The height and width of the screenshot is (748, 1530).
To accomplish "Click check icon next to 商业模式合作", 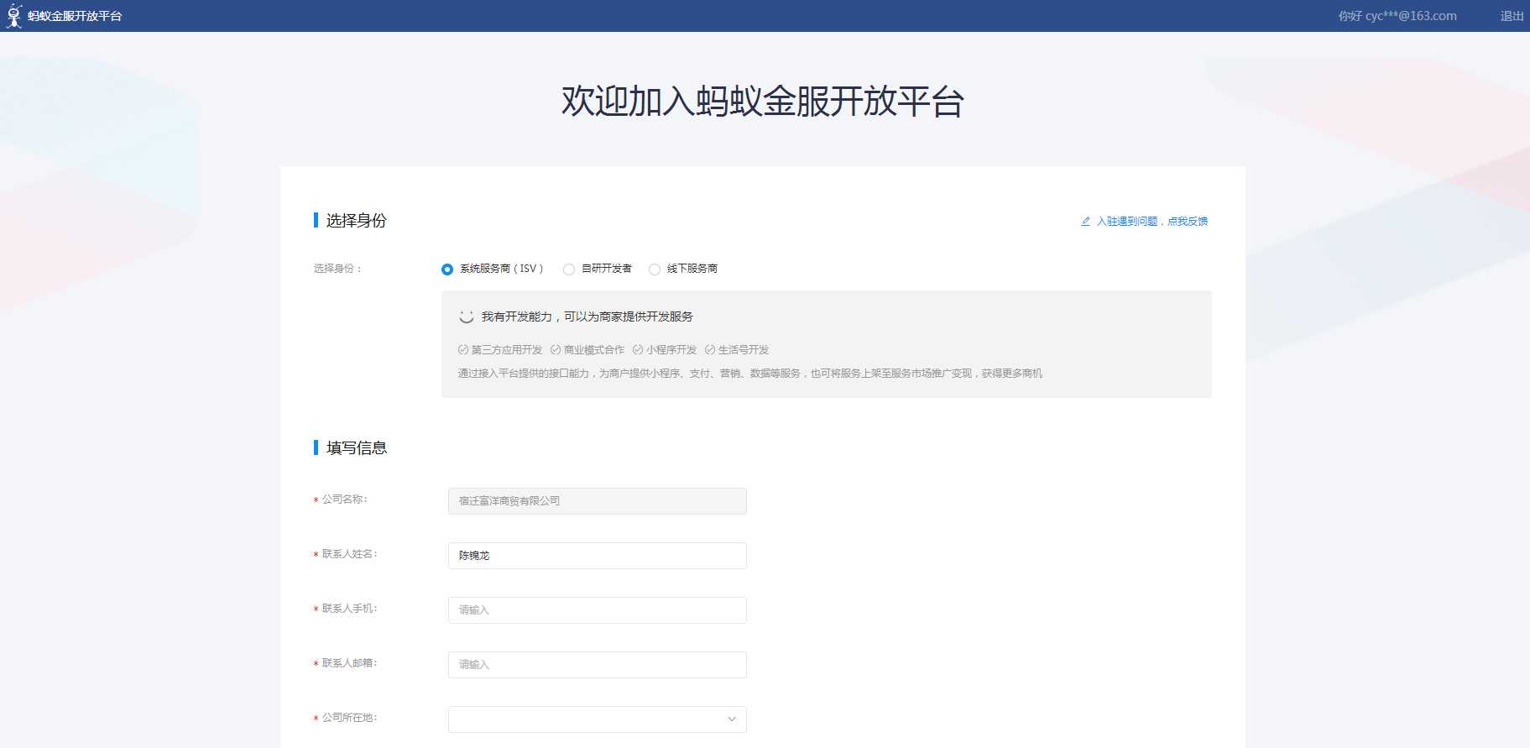I will tap(556, 350).
